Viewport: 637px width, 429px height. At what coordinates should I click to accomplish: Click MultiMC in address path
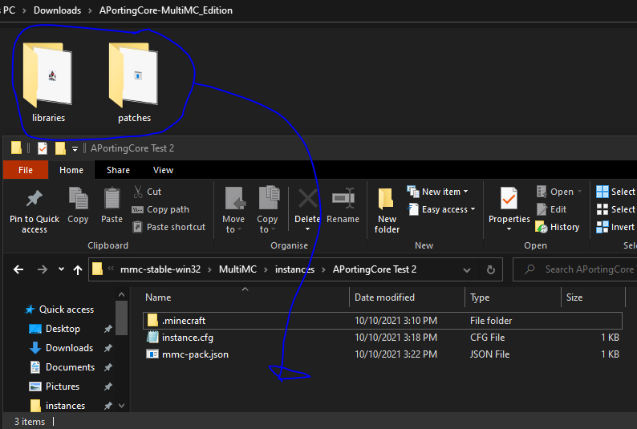(x=237, y=269)
